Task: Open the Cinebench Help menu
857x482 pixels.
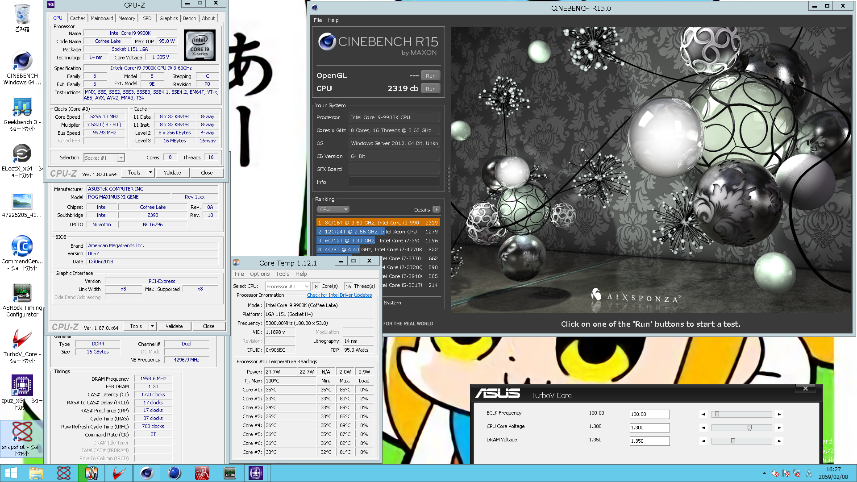Action: [x=333, y=20]
